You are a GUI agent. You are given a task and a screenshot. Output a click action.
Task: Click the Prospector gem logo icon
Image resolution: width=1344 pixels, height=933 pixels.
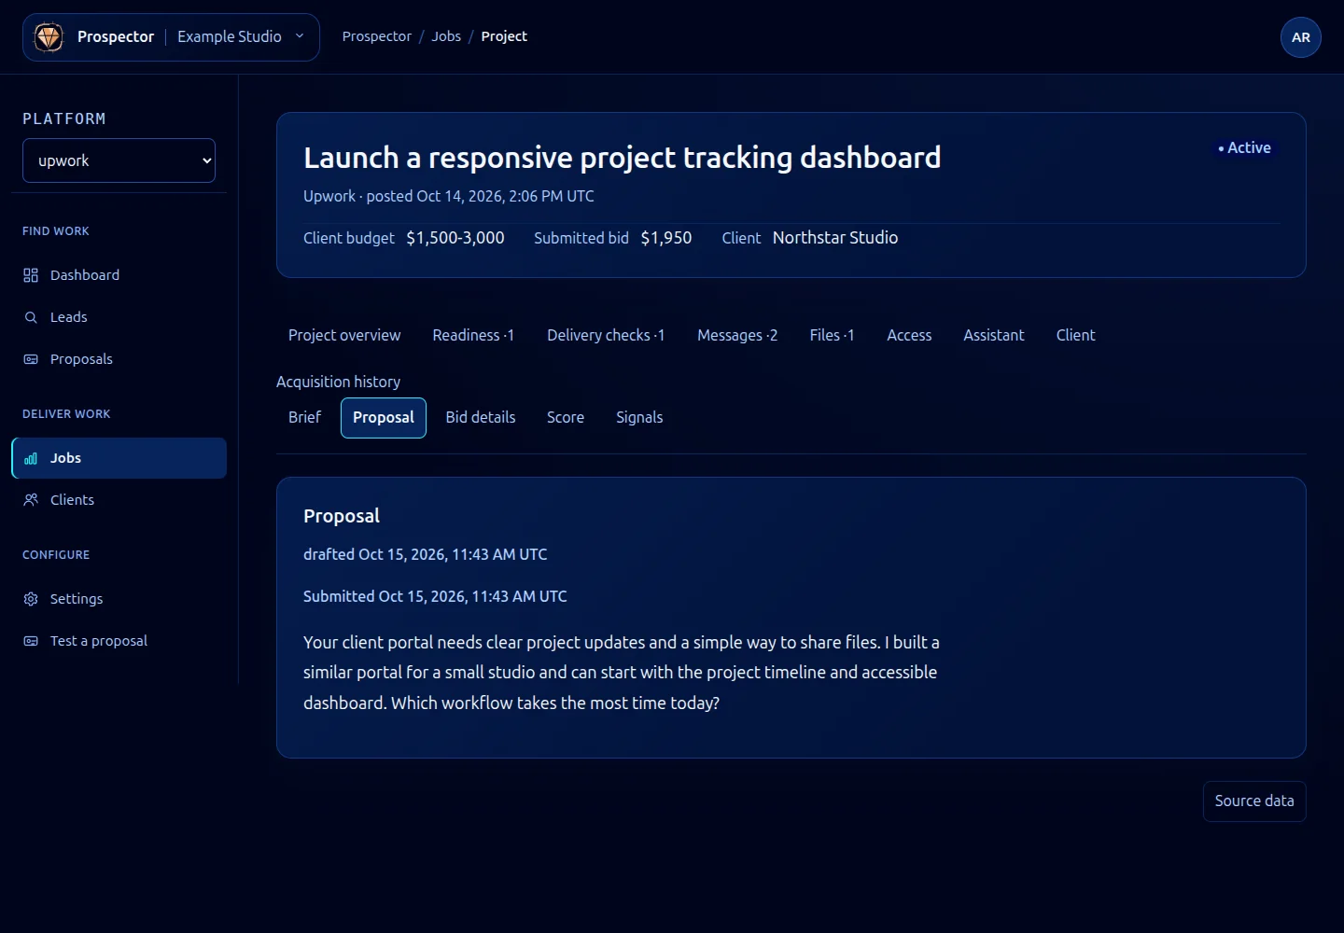(x=49, y=37)
